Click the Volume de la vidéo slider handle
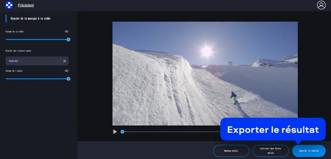331x159 pixels. (x=68, y=40)
